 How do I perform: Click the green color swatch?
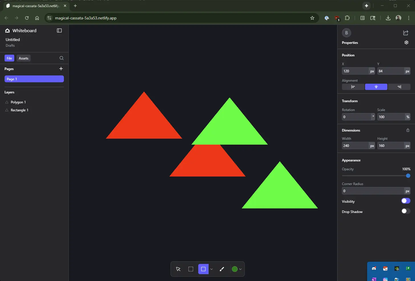coord(234,269)
